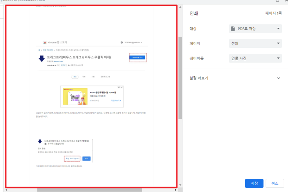Click the small download arrow icon in popup
The image size is (288, 192).
[40, 141]
